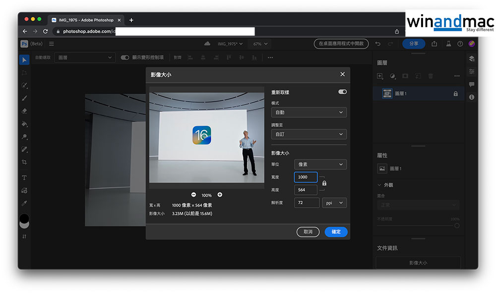The height and width of the screenshot is (293, 496).
Task: Click the constrain proportions lock icon
Action: pyautogui.click(x=324, y=183)
